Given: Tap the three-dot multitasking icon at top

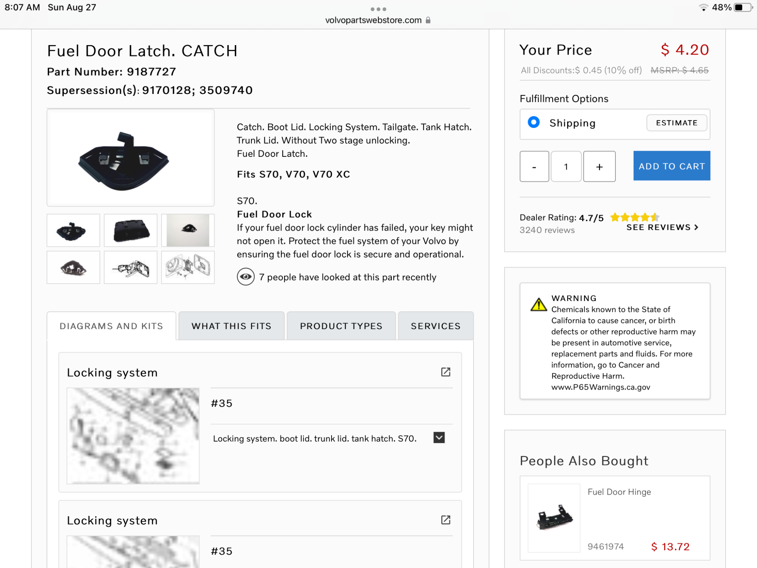Looking at the screenshot, I should tap(378, 9).
